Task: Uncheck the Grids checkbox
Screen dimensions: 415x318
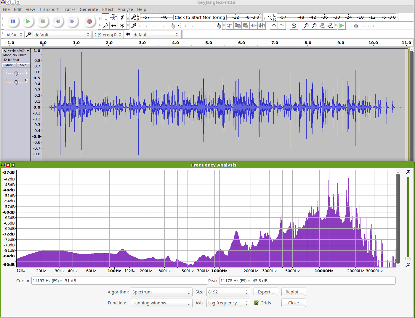Action: pos(257,303)
